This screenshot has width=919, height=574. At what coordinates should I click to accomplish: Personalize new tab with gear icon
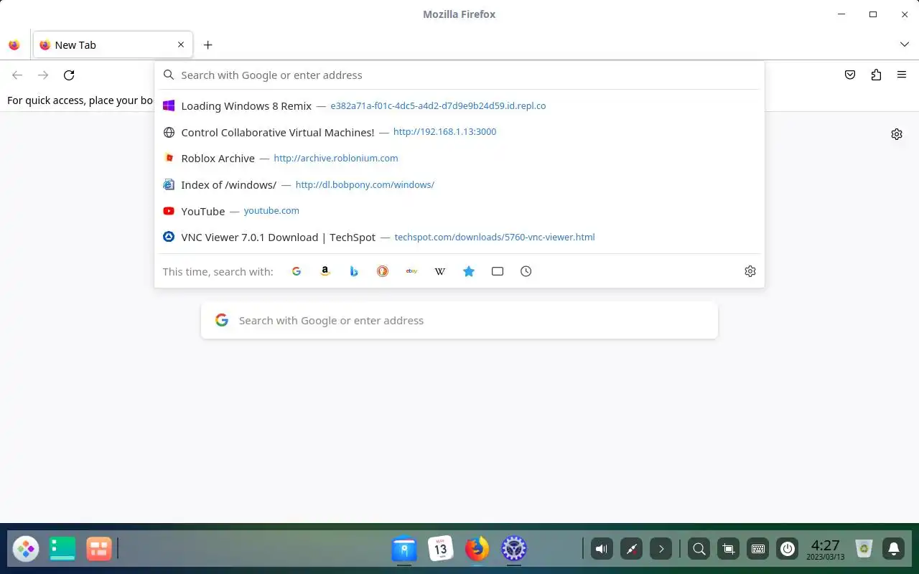(x=897, y=134)
